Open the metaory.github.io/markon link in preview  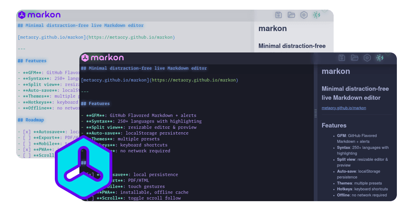coord(344,108)
